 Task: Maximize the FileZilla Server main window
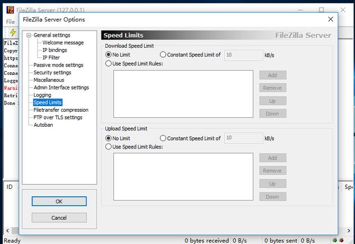coord(322,10)
